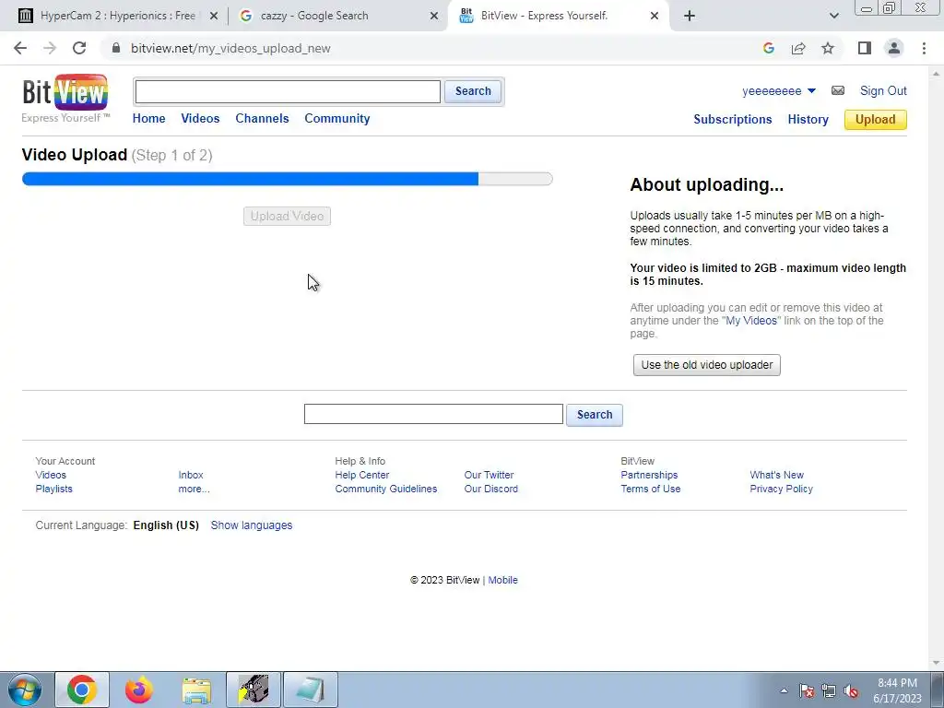Open Channels in navigation bar
This screenshot has width=944, height=708.
pos(262,119)
